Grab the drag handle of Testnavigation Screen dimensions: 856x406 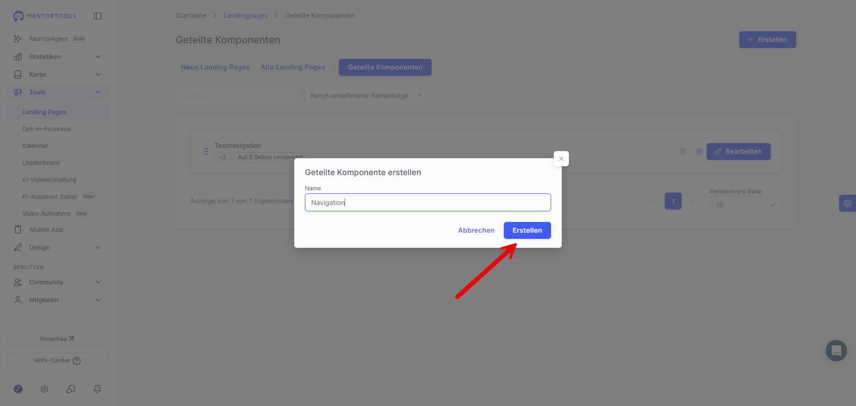point(206,152)
